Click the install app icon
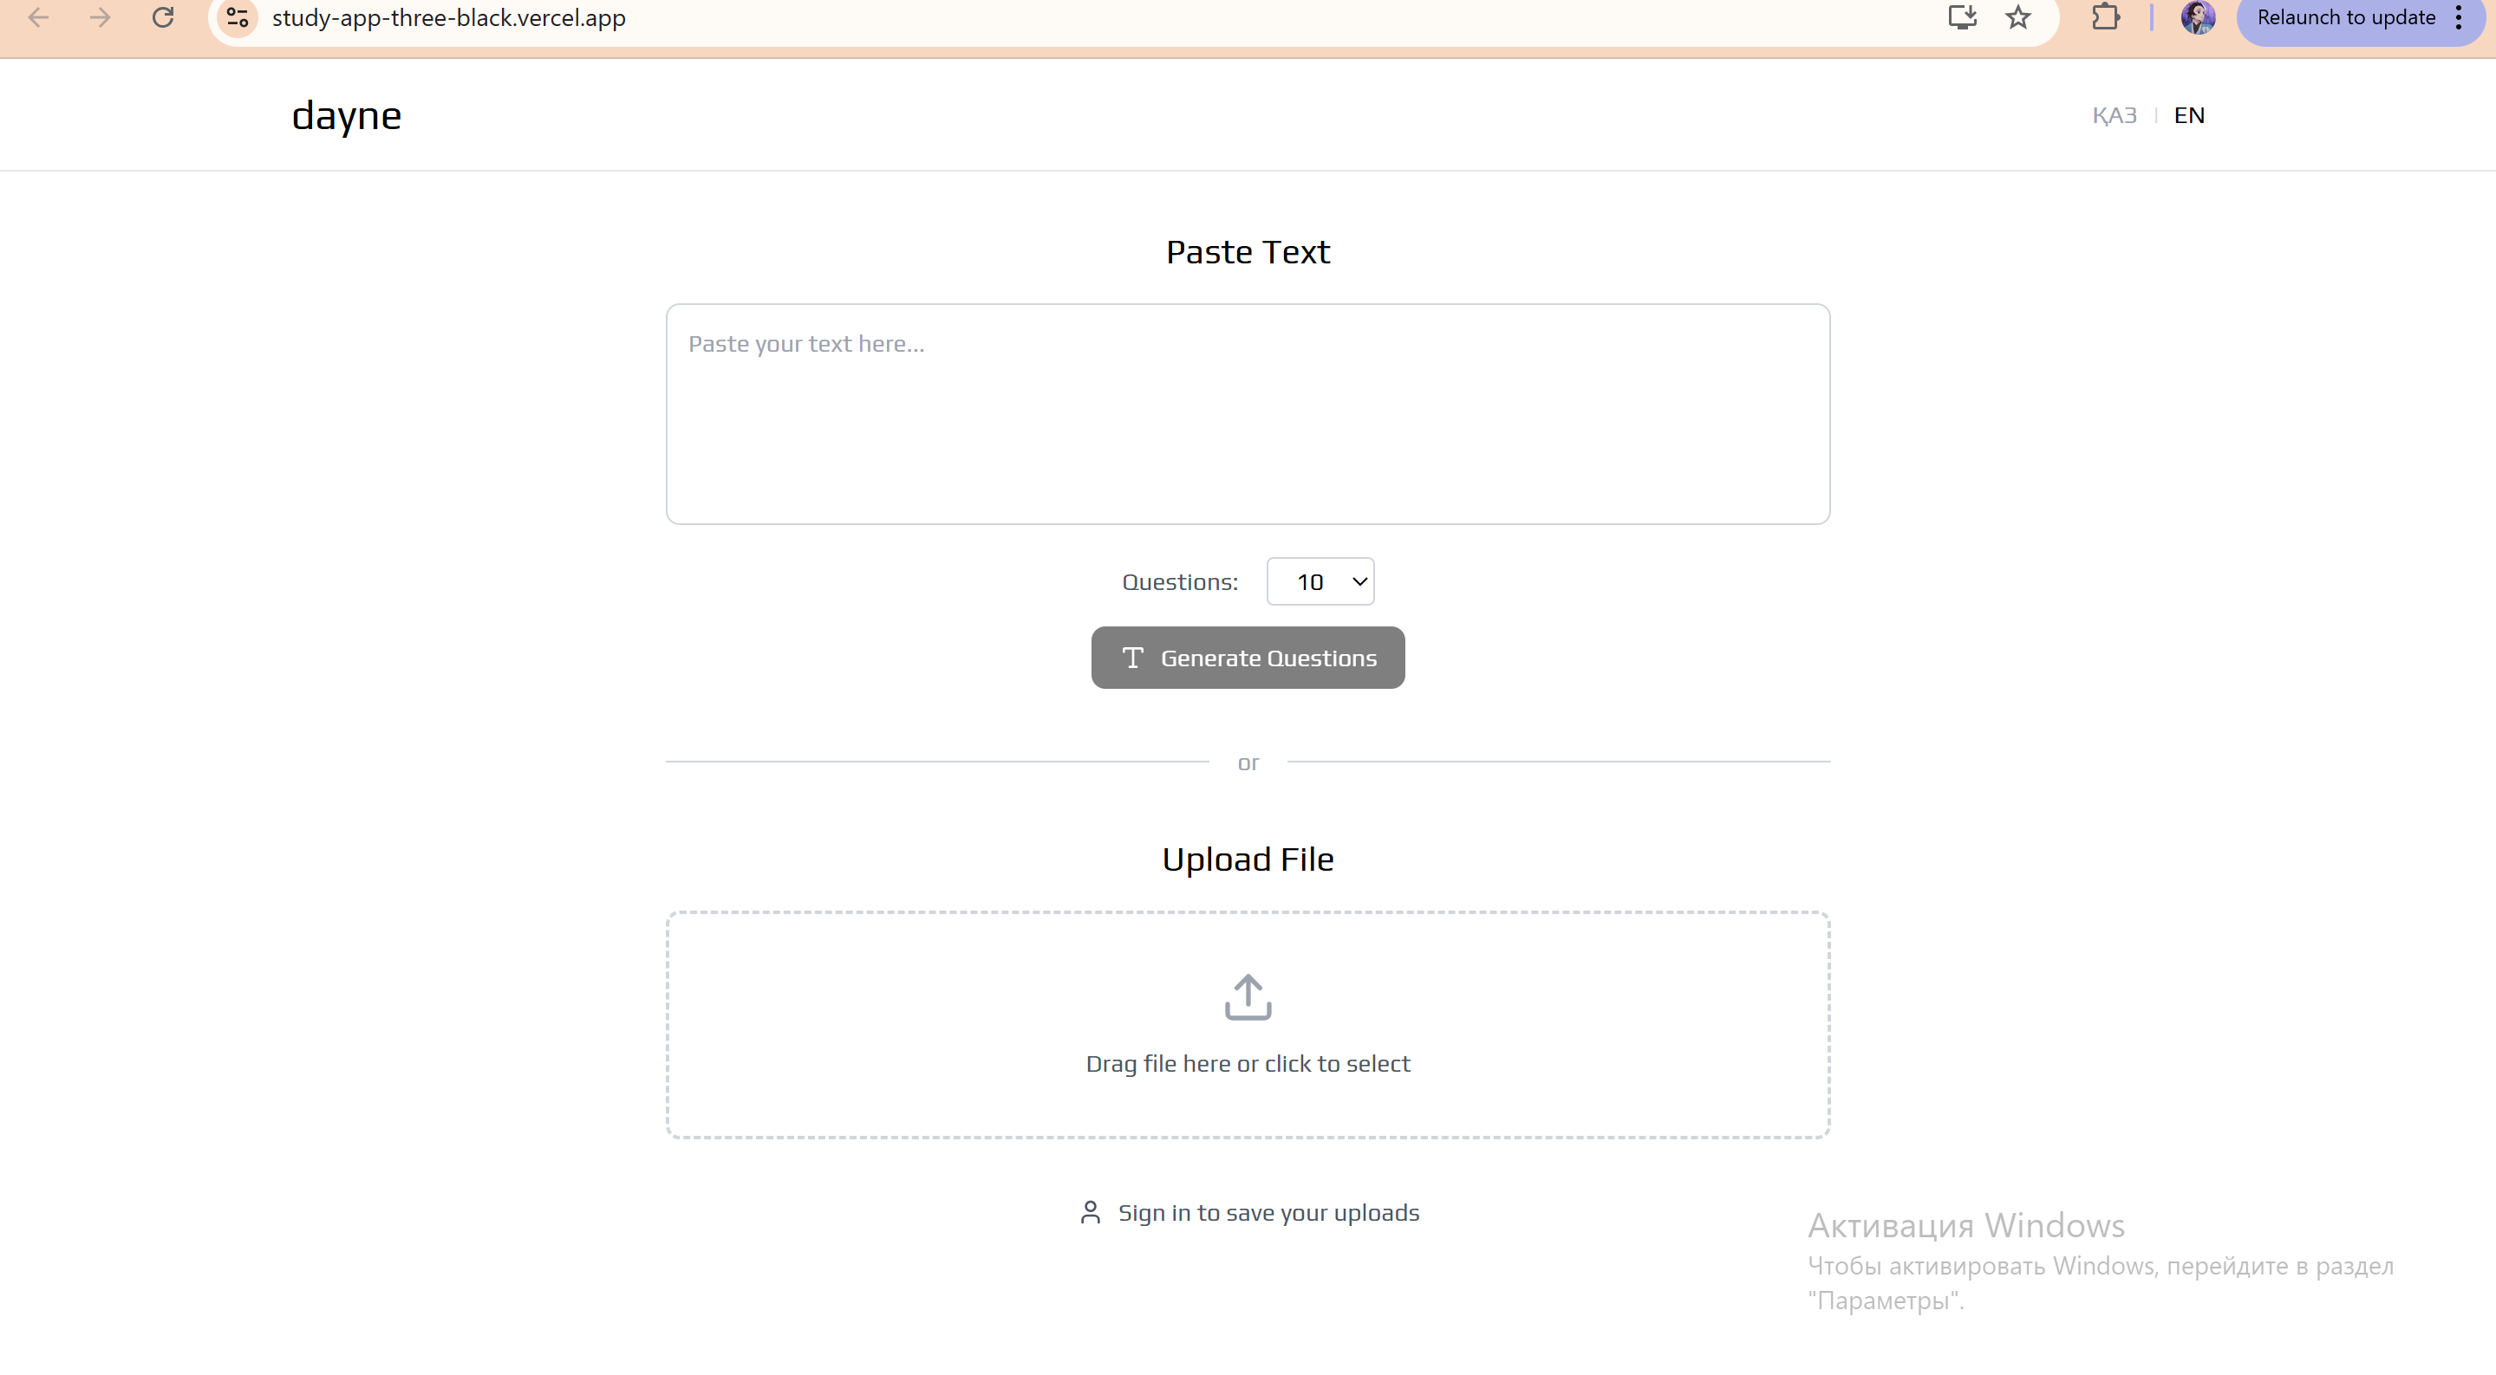Viewport: 2496px width, 1375px height. point(1962,17)
